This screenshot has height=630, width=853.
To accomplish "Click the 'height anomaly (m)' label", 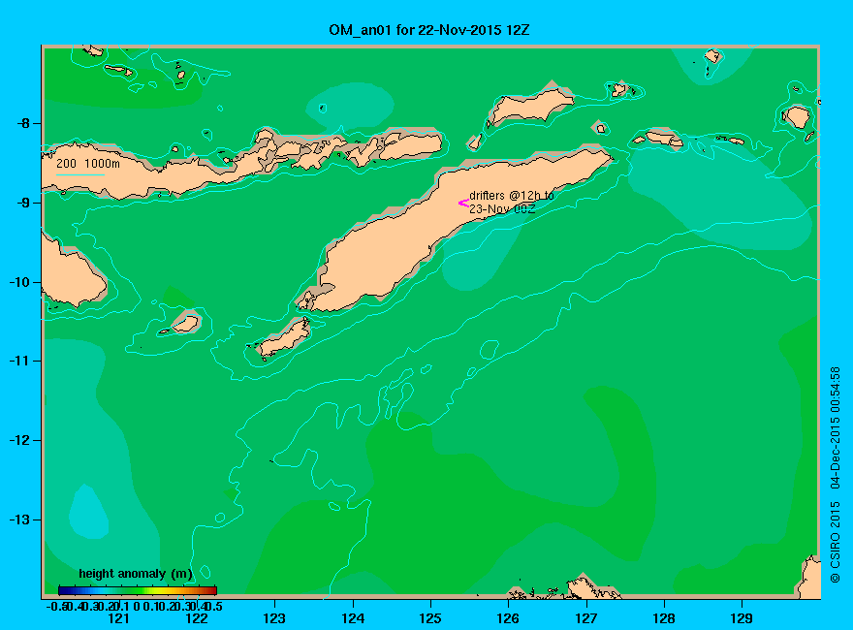I will click(x=136, y=574).
